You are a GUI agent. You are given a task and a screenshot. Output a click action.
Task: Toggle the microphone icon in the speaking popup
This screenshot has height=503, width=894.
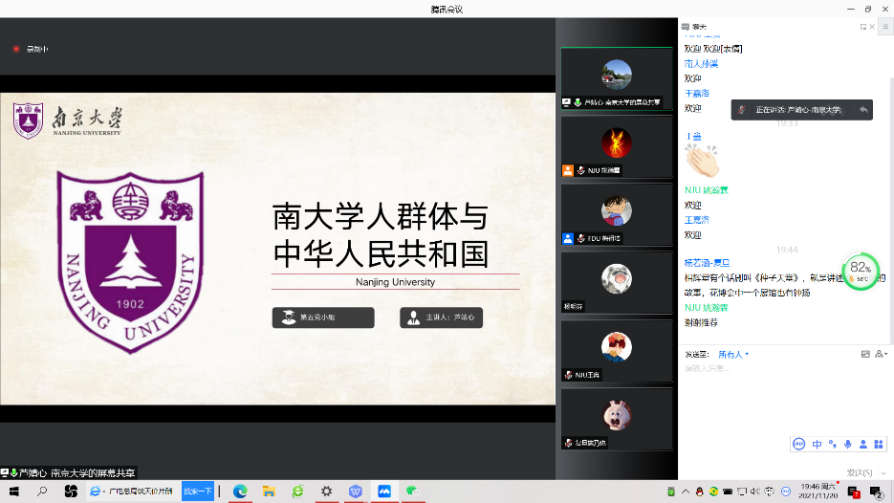[742, 110]
